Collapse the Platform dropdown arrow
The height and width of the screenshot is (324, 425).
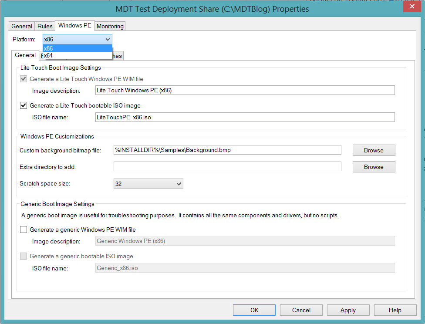point(108,39)
